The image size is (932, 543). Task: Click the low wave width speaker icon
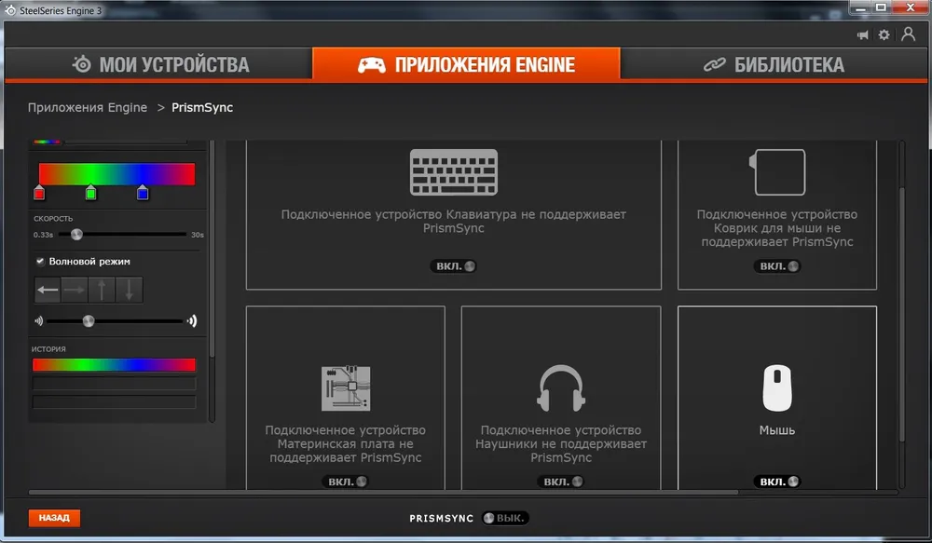[x=38, y=321]
